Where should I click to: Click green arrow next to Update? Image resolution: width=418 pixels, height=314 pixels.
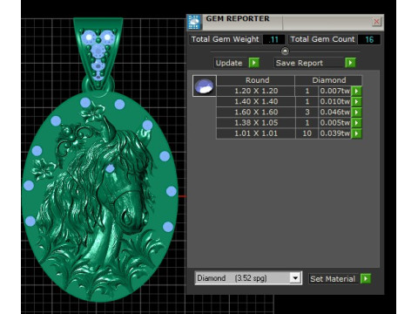[254, 63]
